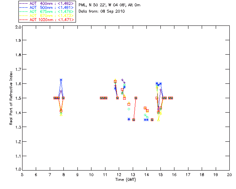Click the x-axis label 8
This screenshot has height=189, width=236.
click(x=63, y=175)
